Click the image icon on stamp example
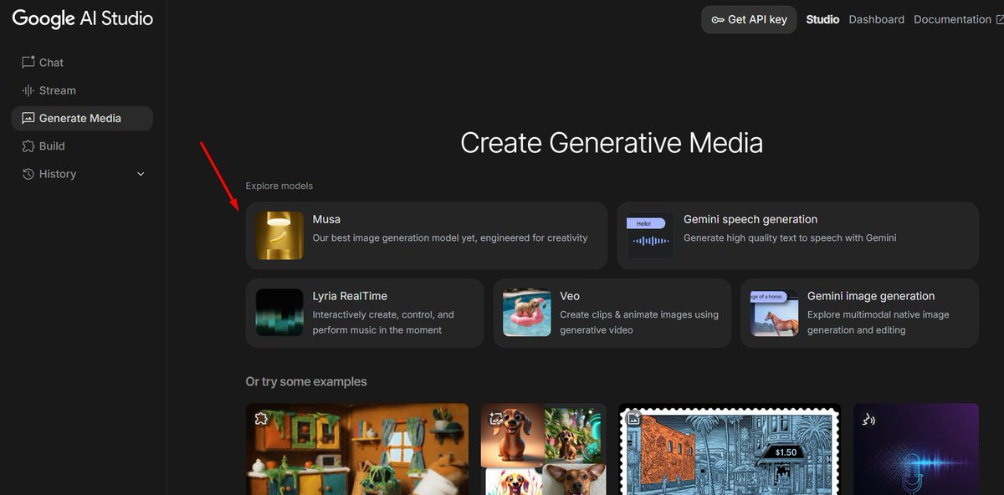 (x=634, y=419)
